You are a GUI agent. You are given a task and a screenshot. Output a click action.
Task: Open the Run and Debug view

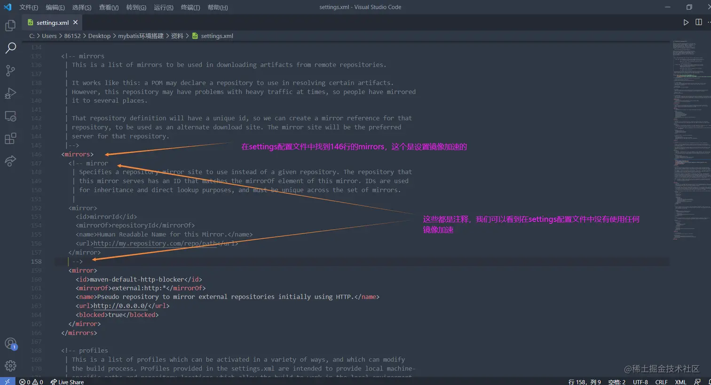click(10, 93)
